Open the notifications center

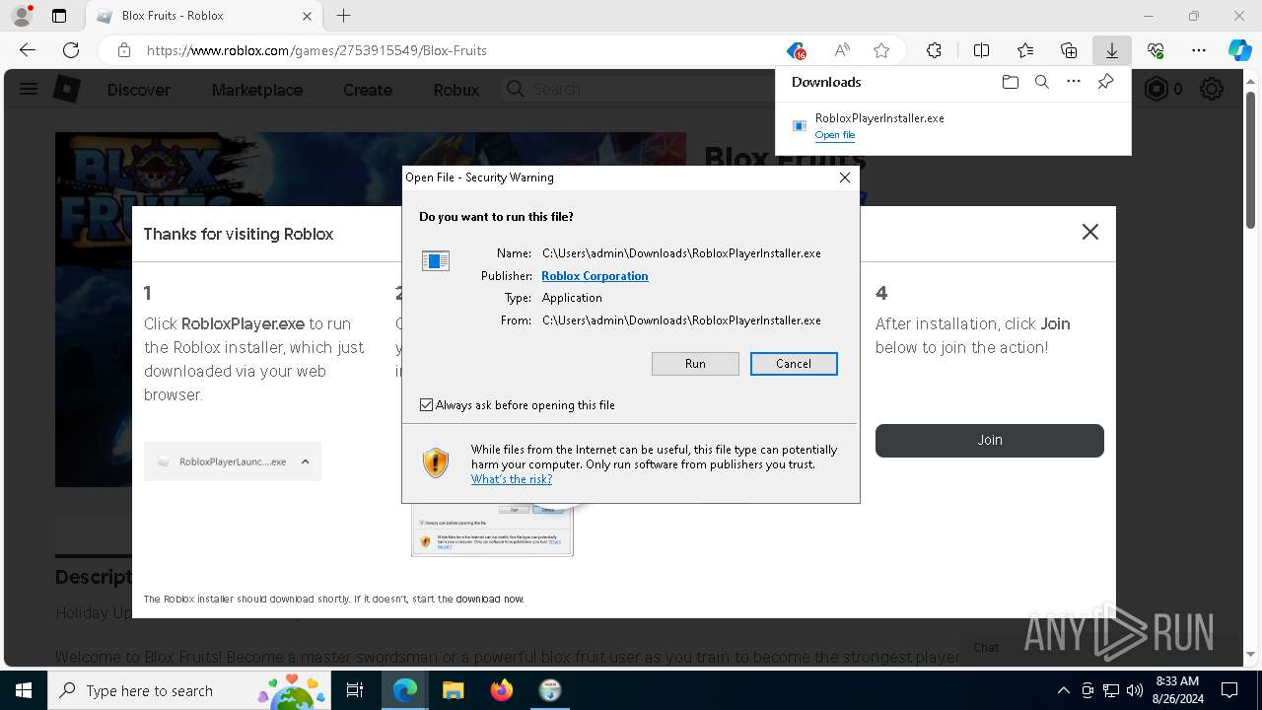1229,690
